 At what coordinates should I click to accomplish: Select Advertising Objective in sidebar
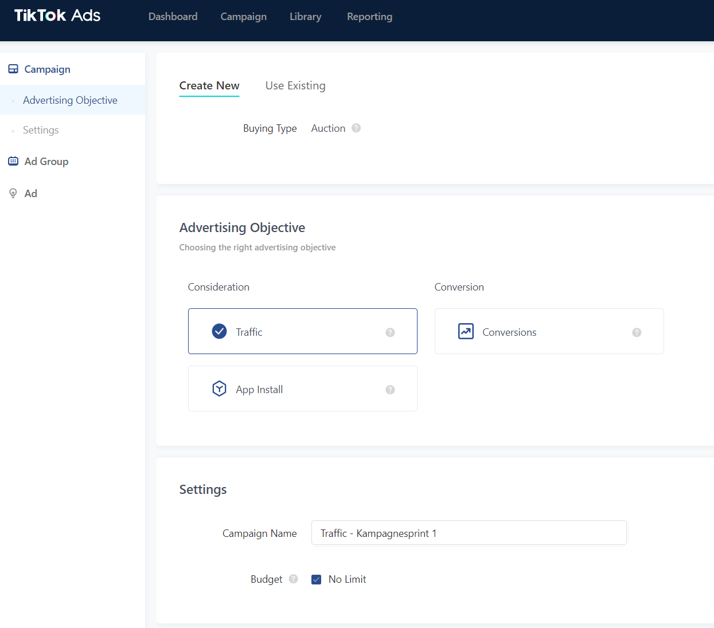coord(72,100)
